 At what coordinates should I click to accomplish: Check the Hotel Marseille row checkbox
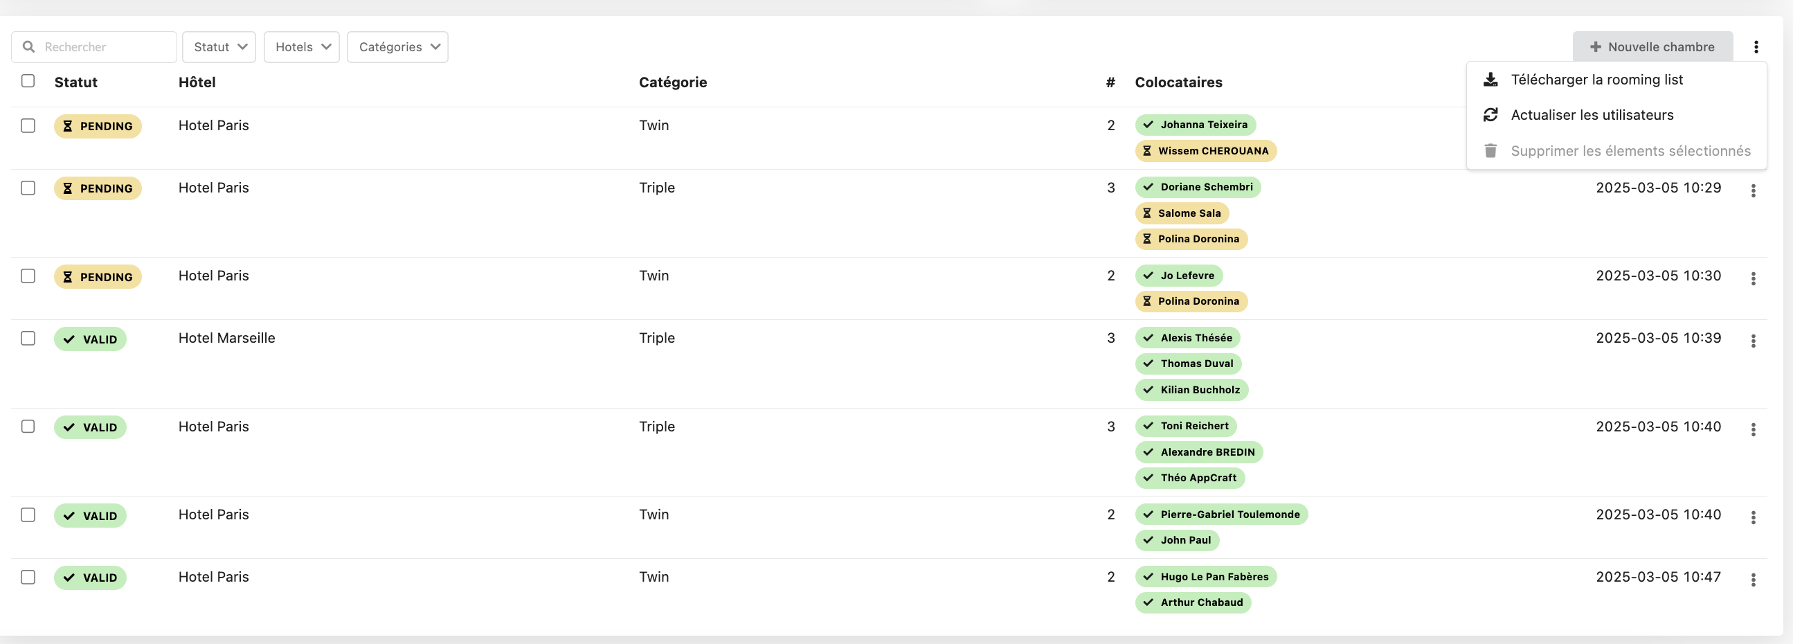coord(28,339)
